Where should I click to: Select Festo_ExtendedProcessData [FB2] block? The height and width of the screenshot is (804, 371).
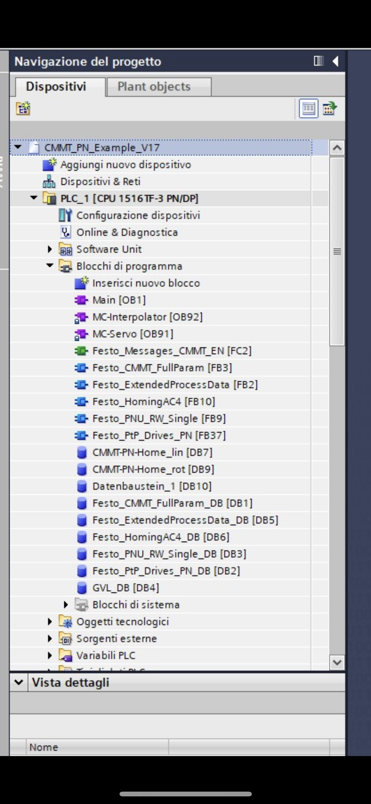coord(175,385)
